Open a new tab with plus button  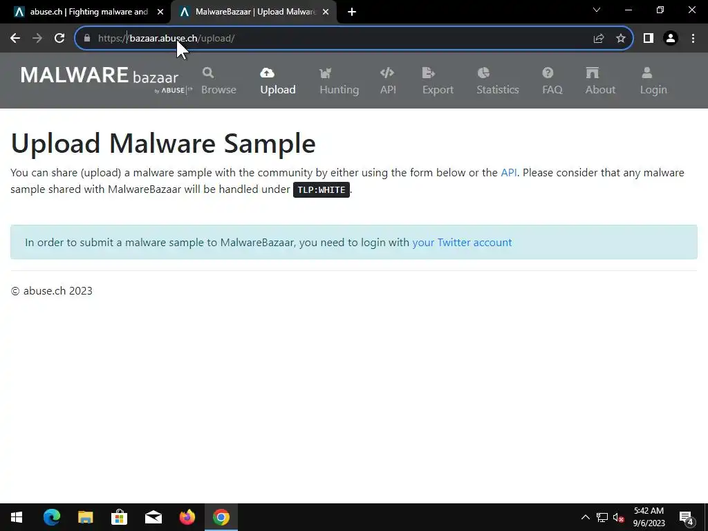pyautogui.click(x=352, y=12)
